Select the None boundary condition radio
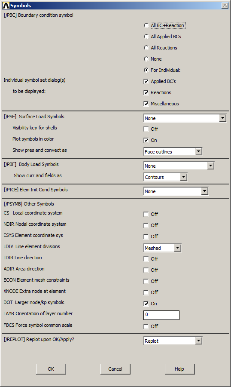Screen dimensions: 231x387 coord(146,59)
